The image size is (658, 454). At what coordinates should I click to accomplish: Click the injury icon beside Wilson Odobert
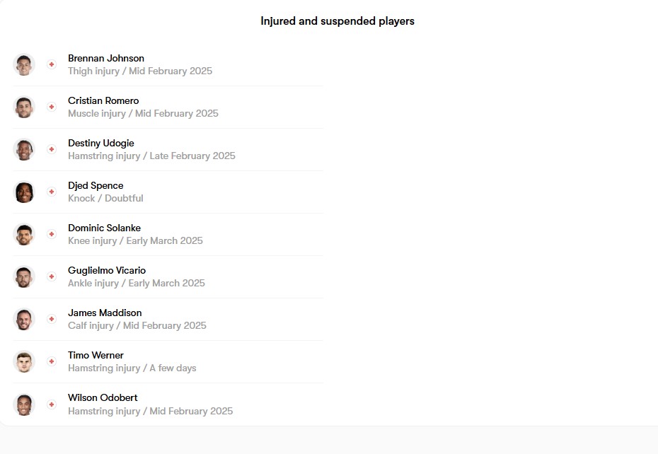tap(51, 404)
